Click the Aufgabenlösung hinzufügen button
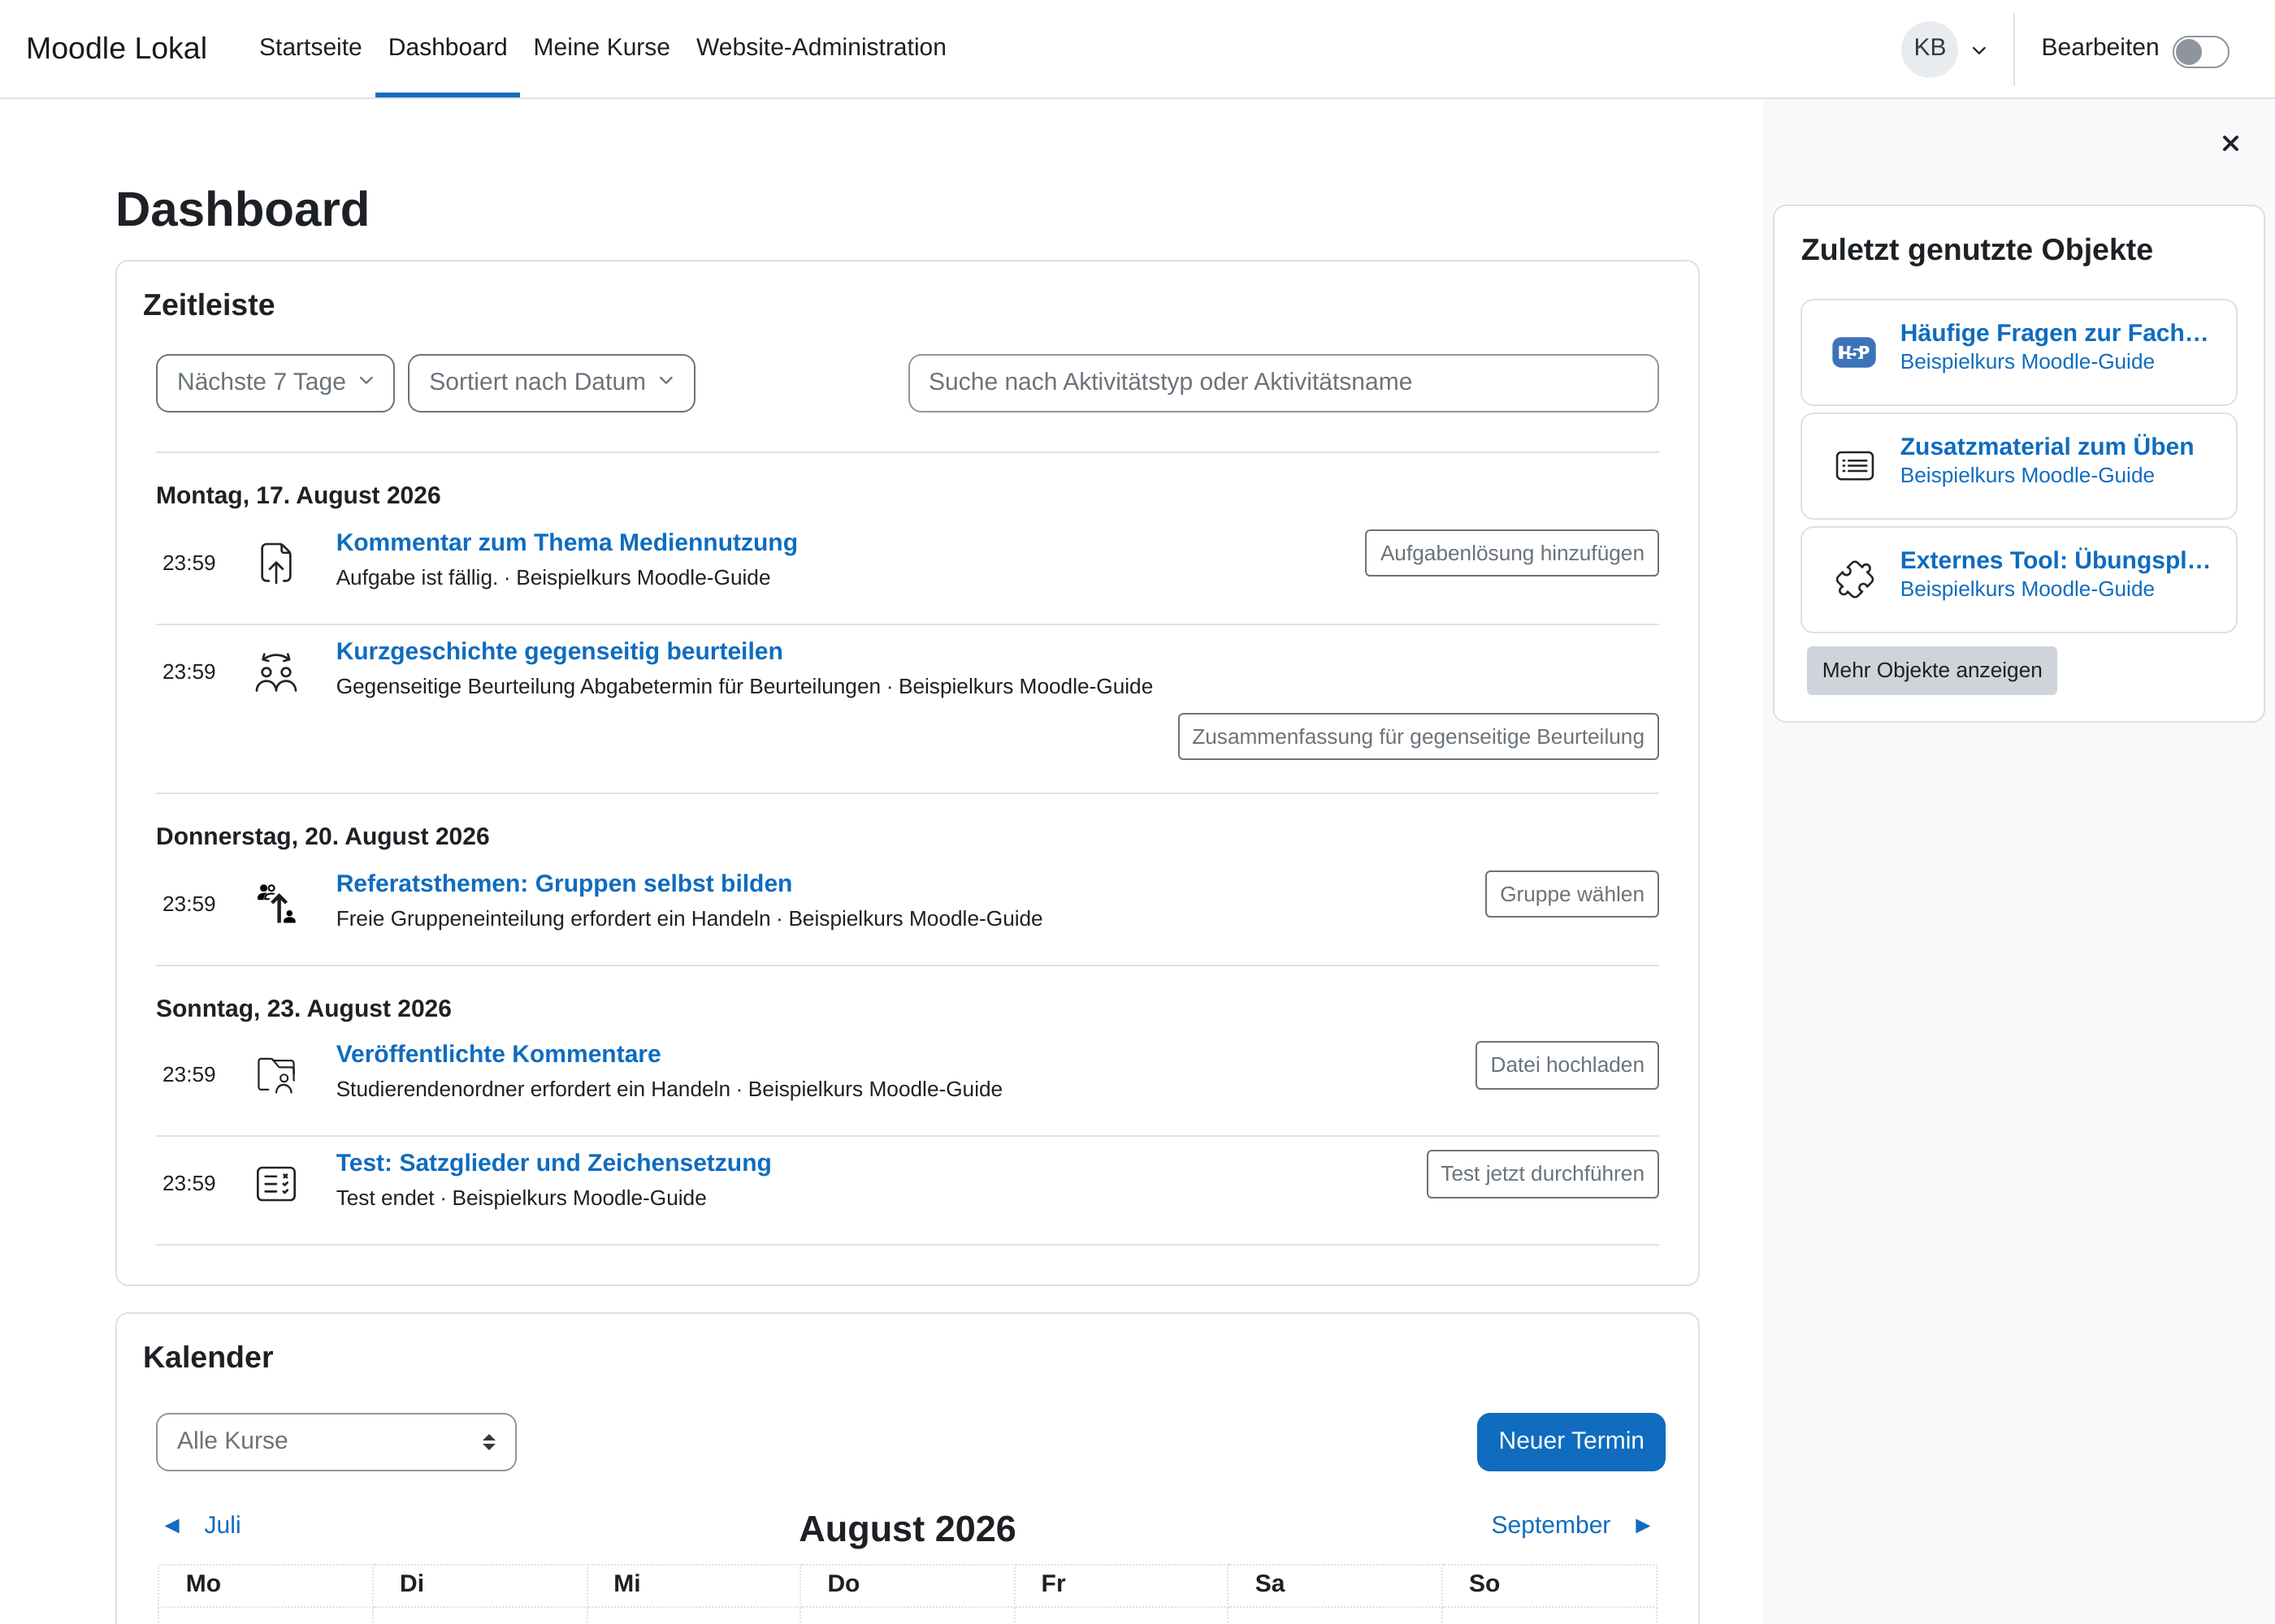 (x=1510, y=553)
